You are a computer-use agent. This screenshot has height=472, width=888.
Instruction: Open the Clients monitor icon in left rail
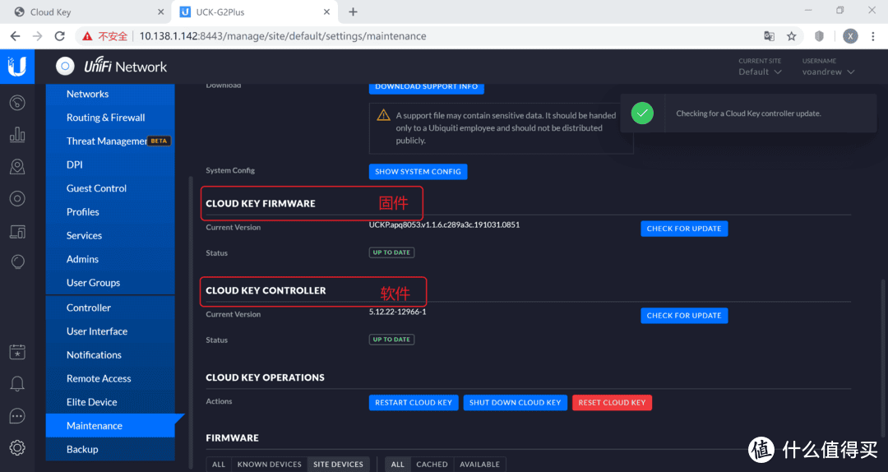pos(17,231)
